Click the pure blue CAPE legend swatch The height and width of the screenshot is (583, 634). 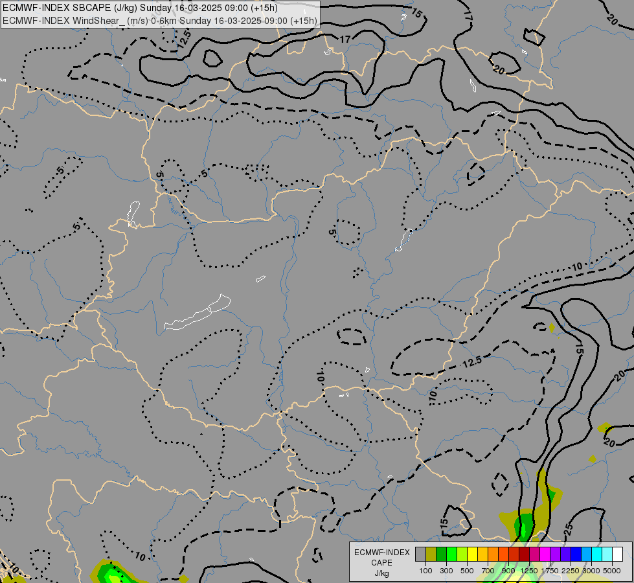point(576,554)
